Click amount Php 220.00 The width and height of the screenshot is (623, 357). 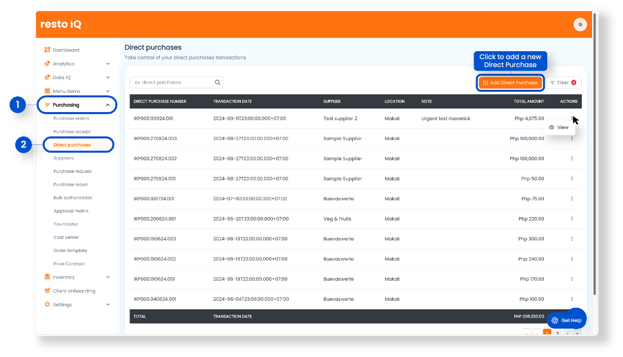[532, 219]
